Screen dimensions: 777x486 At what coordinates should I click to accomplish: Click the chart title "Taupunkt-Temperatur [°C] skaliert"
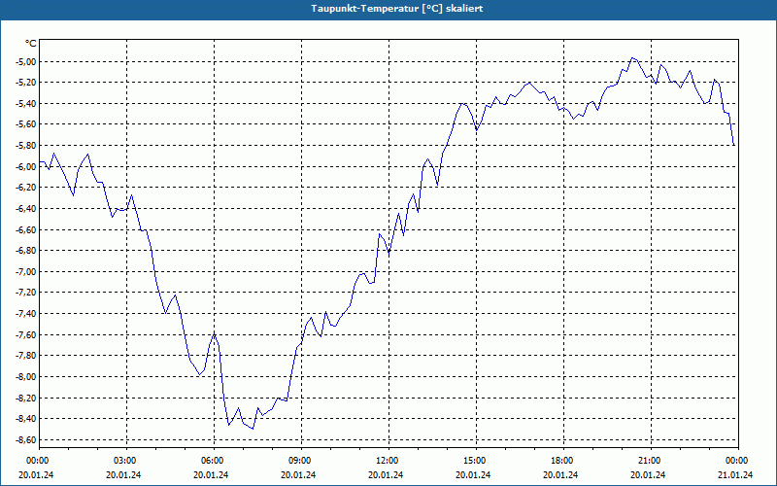click(397, 9)
